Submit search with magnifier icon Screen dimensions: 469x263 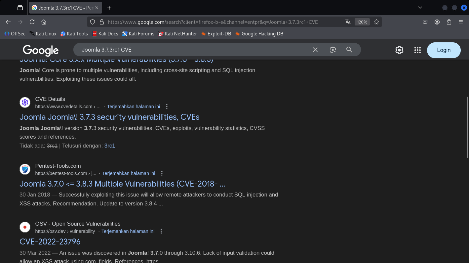click(349, 50)
